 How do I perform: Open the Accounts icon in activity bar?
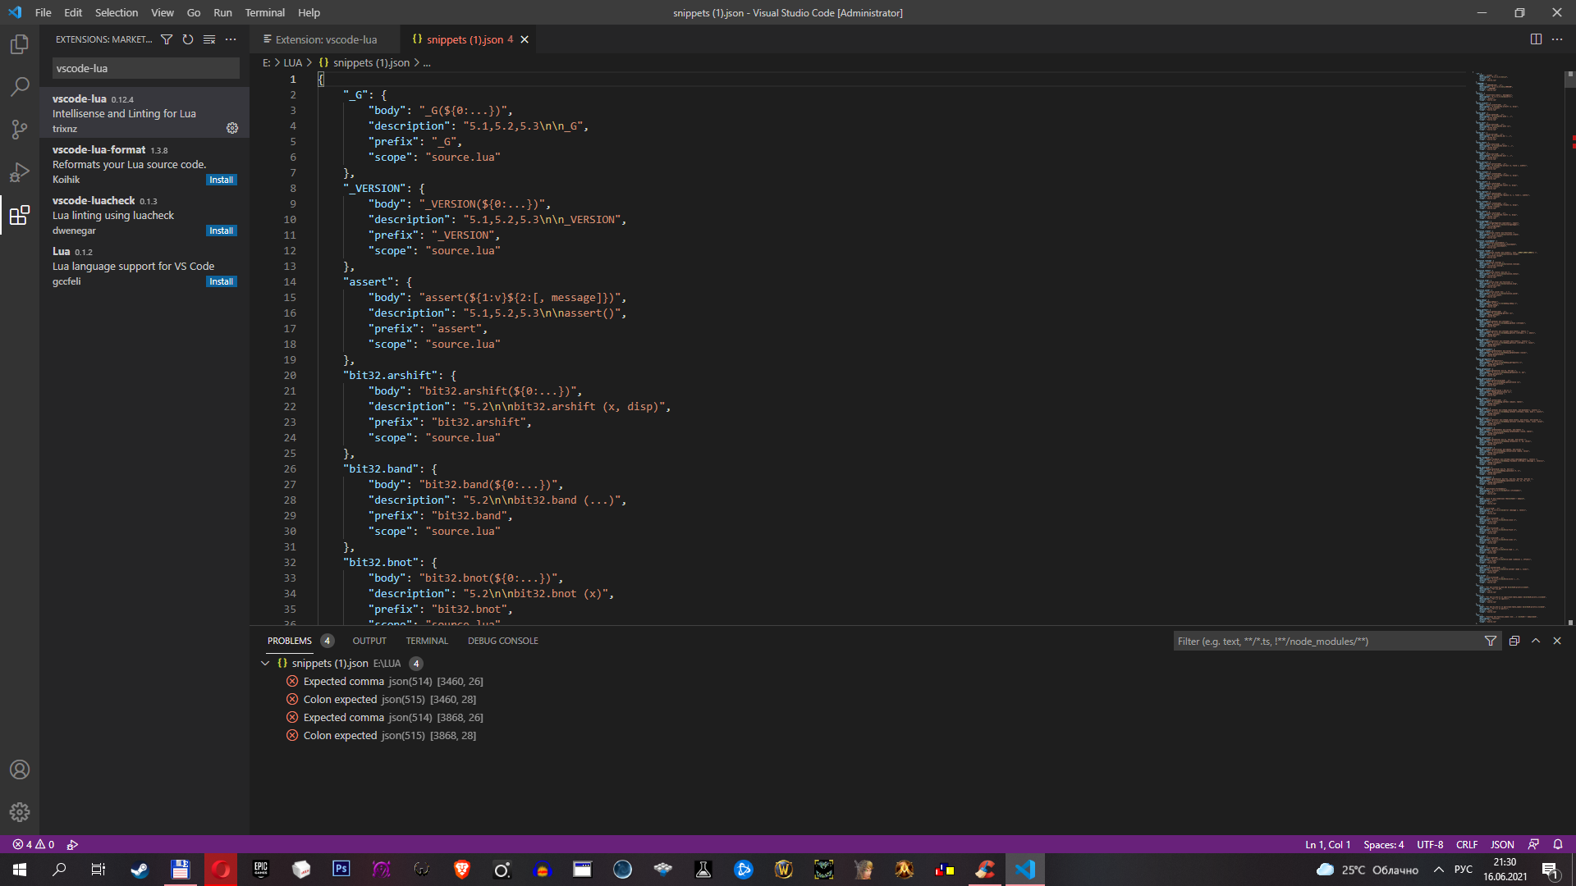coord(20,770)
